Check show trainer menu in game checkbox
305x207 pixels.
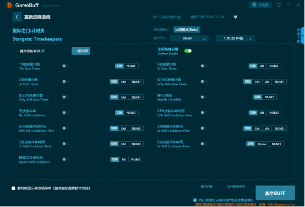[13, 188]
